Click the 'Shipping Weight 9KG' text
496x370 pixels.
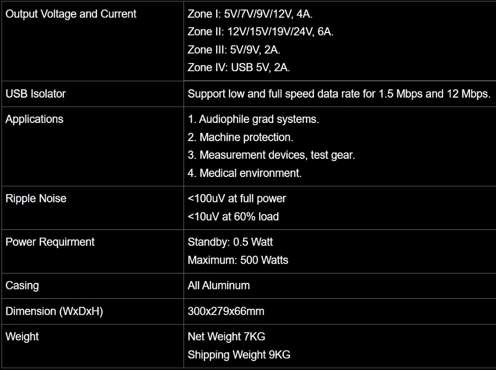(x=239, y=355)
